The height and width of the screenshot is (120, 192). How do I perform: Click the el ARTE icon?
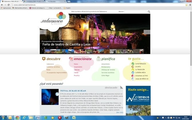tap(133, 67)
